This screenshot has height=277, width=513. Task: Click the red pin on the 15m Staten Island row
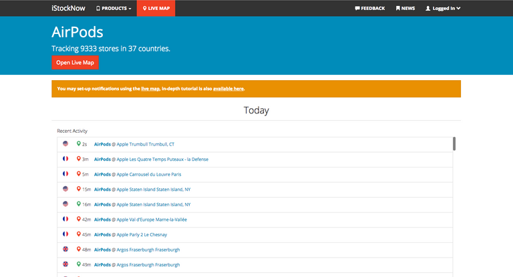click(x=78, y=189)
